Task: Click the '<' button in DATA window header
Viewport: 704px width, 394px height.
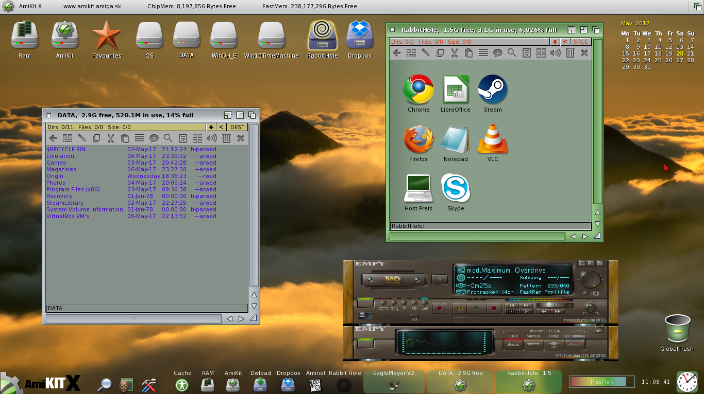Action: (221, 127)
